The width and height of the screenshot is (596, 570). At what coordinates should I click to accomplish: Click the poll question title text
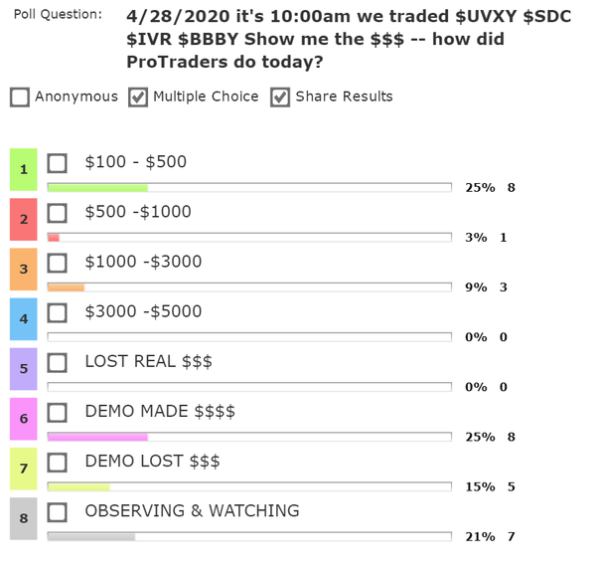pyautogui.click(x=316, y=40)
